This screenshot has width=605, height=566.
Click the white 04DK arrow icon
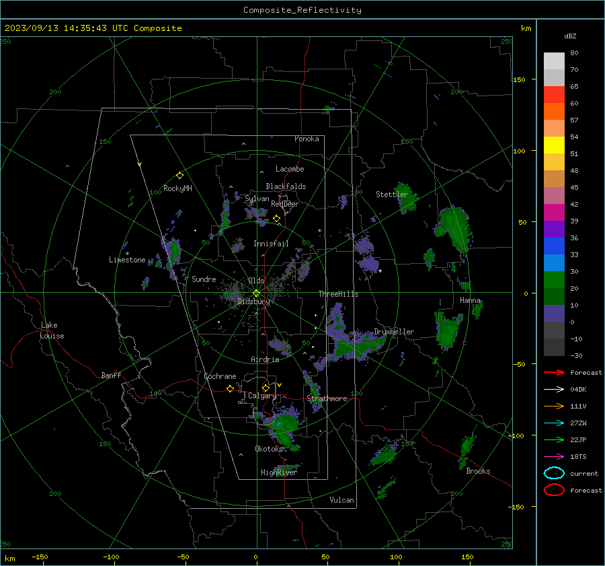[x=554, y=389]
